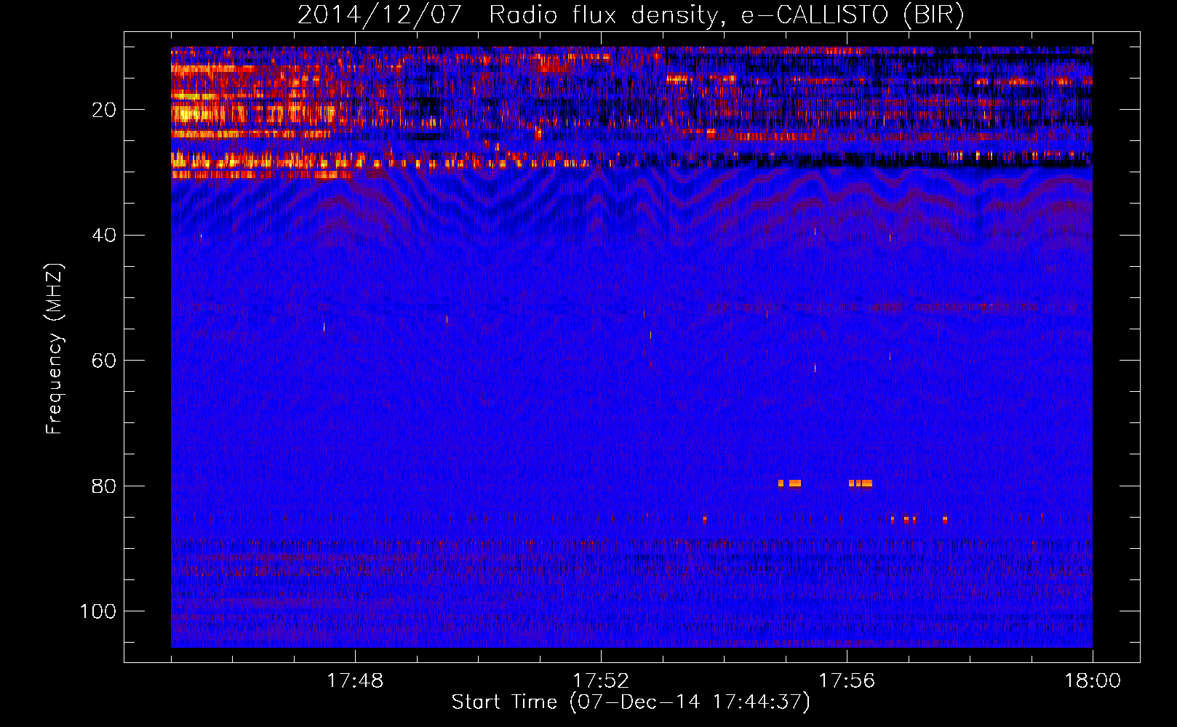
Task: Click the plot title "2014/12/07 Radio flux density, e-CALLISTO (BIR)"
Action: pyautogui.click(x=631, y=15)
